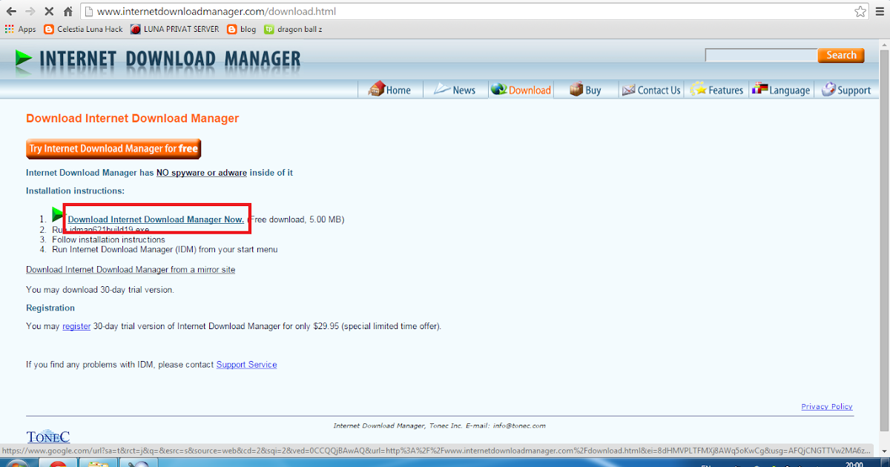Open Download IDM from a mirror site link
The width and height of the screenshot is (890, 467).
[x=131, y=270]
